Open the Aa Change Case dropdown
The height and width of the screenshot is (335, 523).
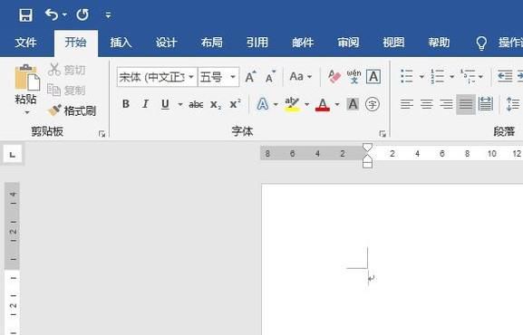301,77
